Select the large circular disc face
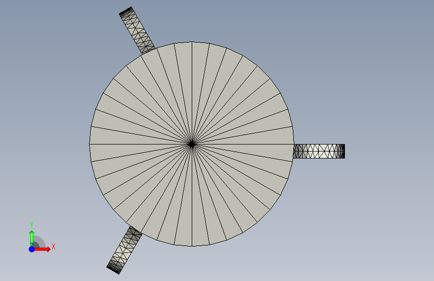The width and height of the screenshot is (434, 281). (192, 144)
